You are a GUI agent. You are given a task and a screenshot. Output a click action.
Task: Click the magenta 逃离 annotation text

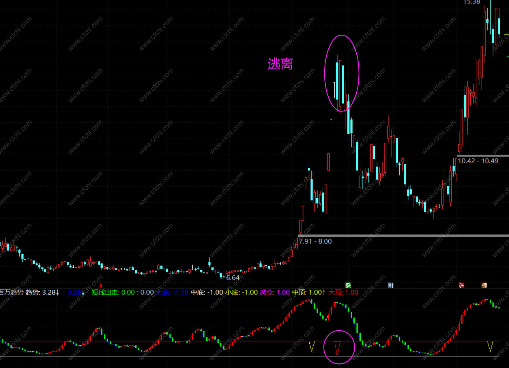click(x=280, y=64)
